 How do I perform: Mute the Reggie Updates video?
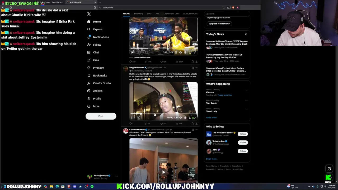180,118
